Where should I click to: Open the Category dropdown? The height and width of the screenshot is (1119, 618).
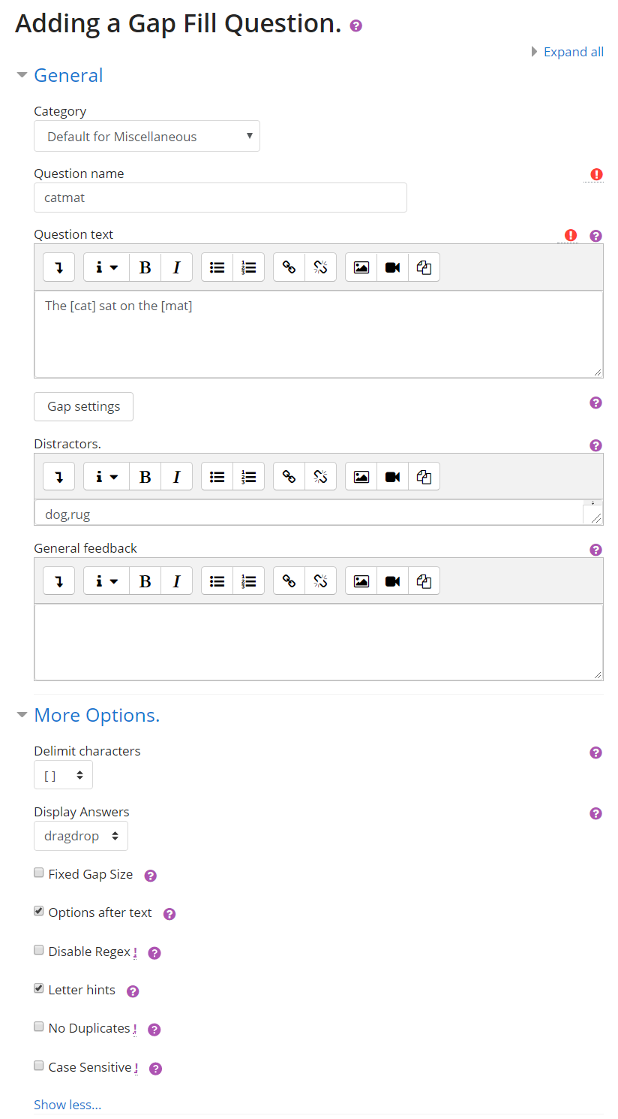pos(147,137)
